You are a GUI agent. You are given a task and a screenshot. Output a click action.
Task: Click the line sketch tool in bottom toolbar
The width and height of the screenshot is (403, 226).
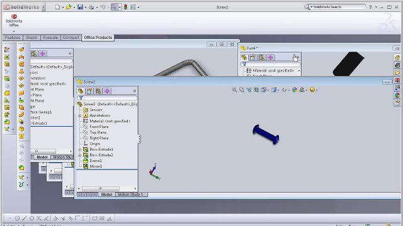(x=25, y=218)
